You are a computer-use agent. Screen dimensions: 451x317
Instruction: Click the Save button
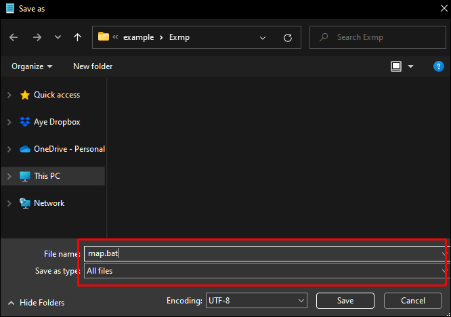point(345,301)
